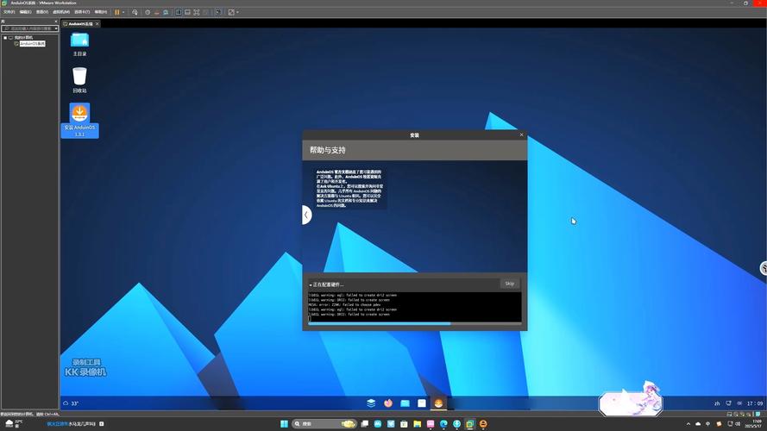This screenshot has height=431, width=767.
Task: Open the guest volume tray icon
Action: click(x=739, y=403)
